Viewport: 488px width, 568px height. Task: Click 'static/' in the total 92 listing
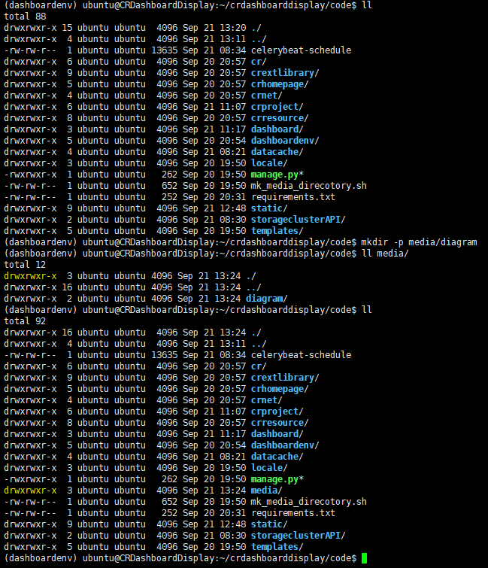pyautogui.click(x=269, y=524)
